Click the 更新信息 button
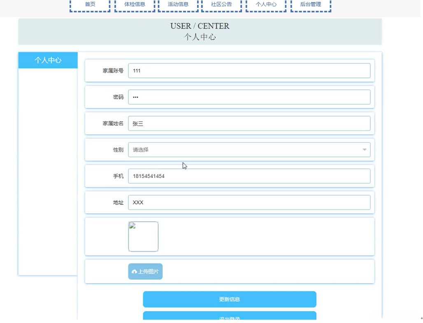Image resolution: width=423 pixels, height=323 pixels. (230, 299)
